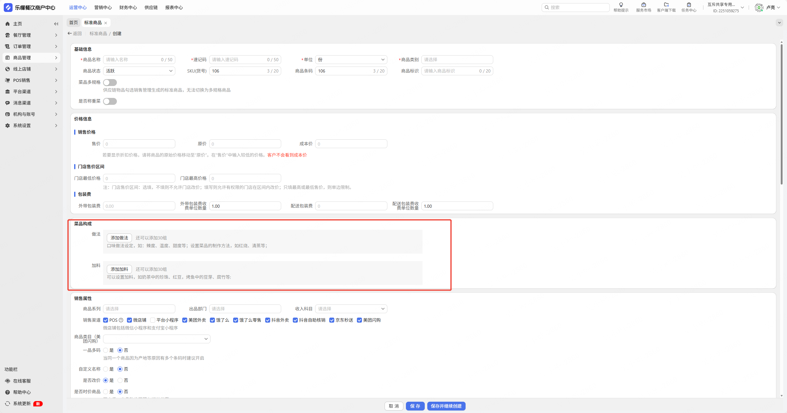Click the POS help question-mark icon
The height and width of the screenshot is (413, 787).
click(x=121, y=320)
